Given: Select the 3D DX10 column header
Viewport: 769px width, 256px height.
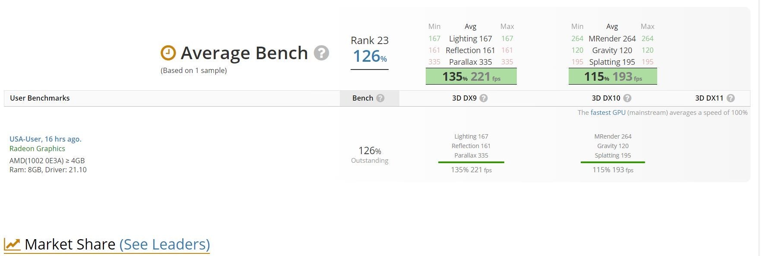Looking at the screenshot, I should pyautogui.click(x=607, y=98).
